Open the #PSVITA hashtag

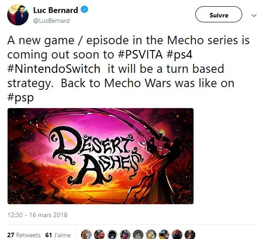point(140,55)
